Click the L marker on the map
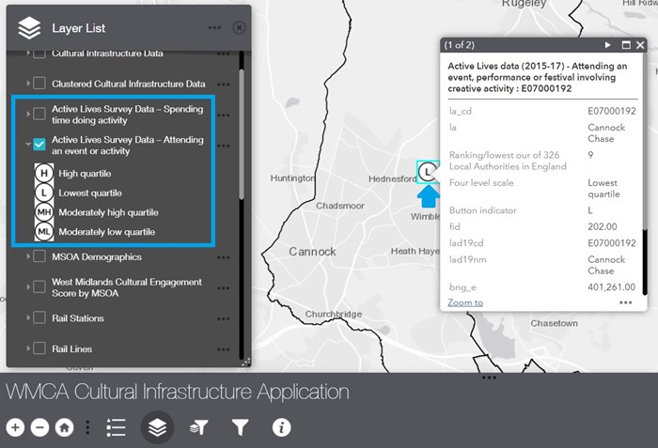Screen dimensions: 658x448 pos(428,171)
